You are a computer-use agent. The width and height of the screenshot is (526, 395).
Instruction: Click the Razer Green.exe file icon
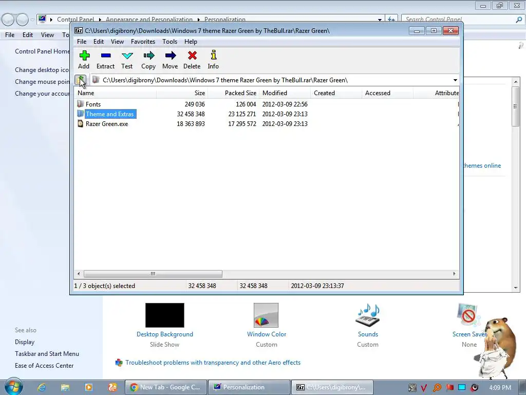80,123
